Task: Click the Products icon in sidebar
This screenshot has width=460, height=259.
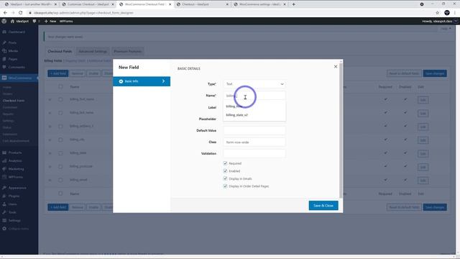Action: point(4,153)
